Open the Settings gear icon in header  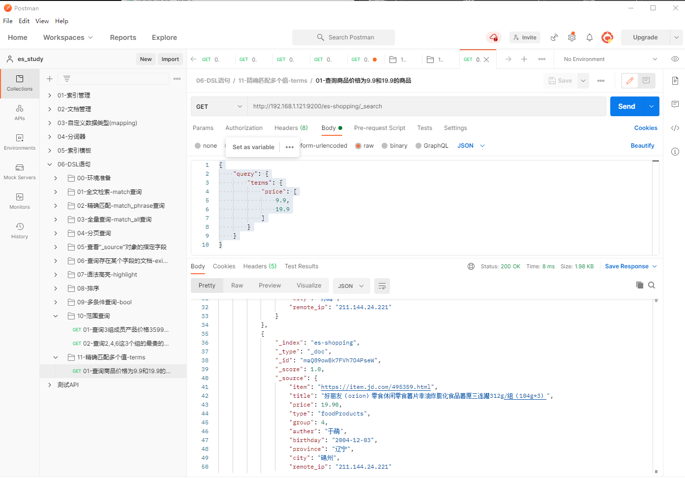tap(571, 37)
